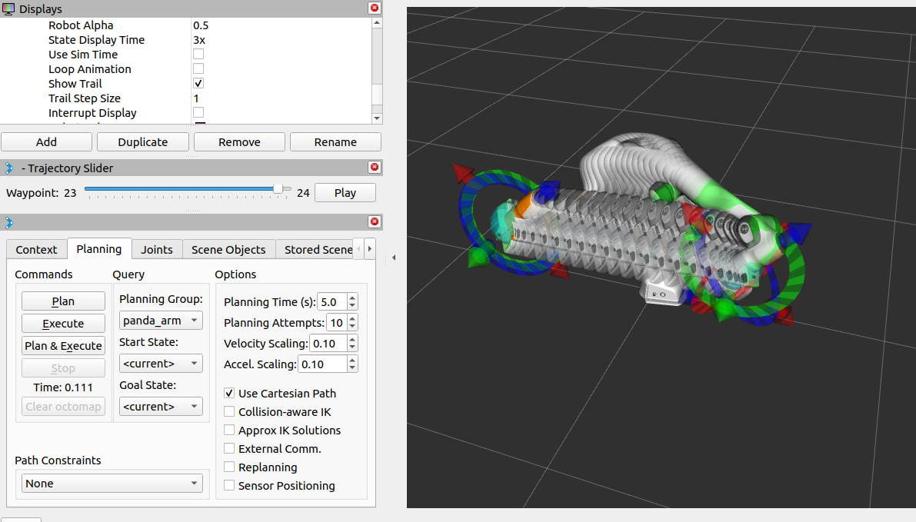The width and height of the screenshot is (916, 522).
Task: Enable Collision-aware IK
Action: click(x=230, y=412)
